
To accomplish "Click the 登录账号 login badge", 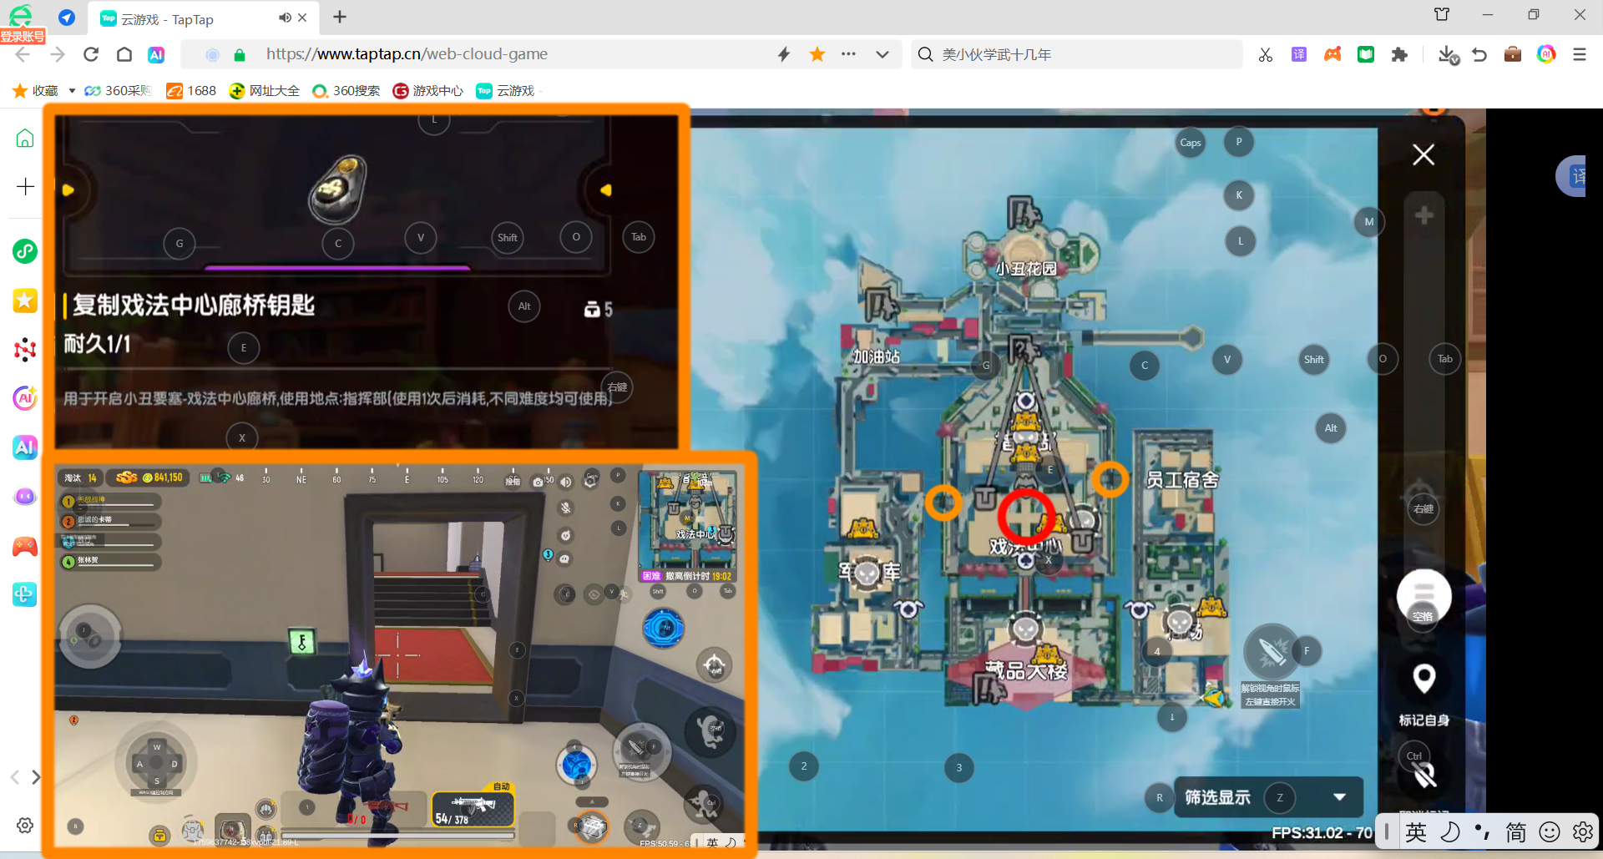I will point(23,37).
